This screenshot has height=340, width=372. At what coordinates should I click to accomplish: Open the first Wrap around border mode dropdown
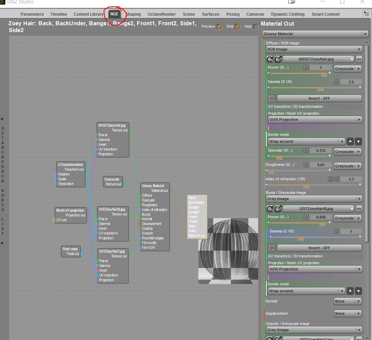coord(306,141)
